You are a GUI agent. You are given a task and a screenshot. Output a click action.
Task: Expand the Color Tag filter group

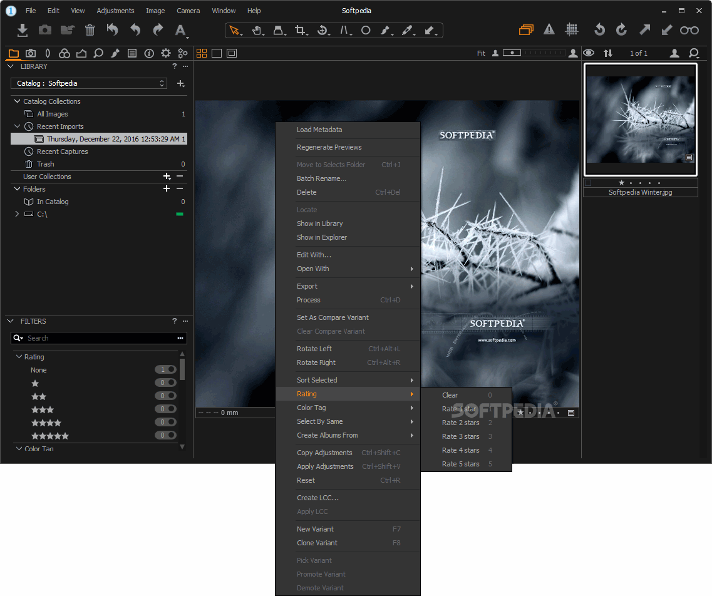(19, 448)
